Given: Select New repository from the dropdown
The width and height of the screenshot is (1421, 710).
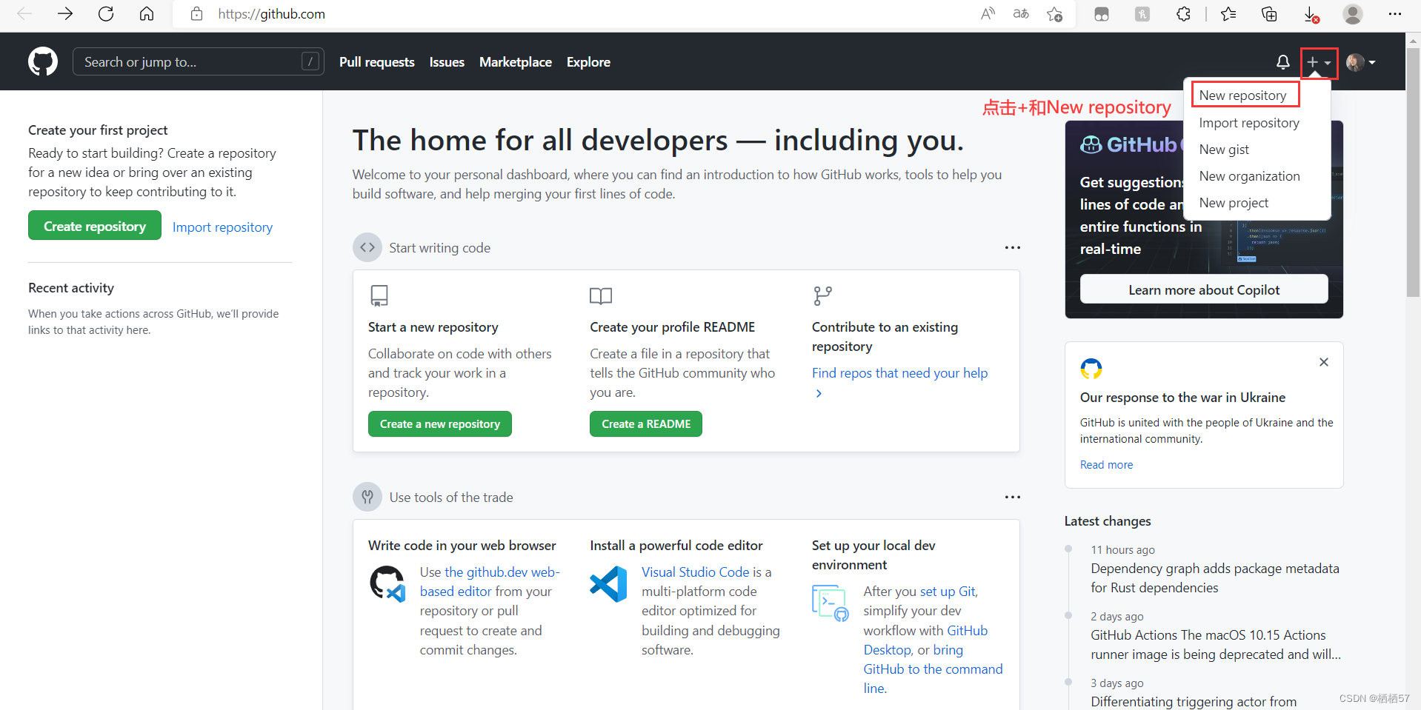Looking at the screenshot, I should tap(1243, 96).
